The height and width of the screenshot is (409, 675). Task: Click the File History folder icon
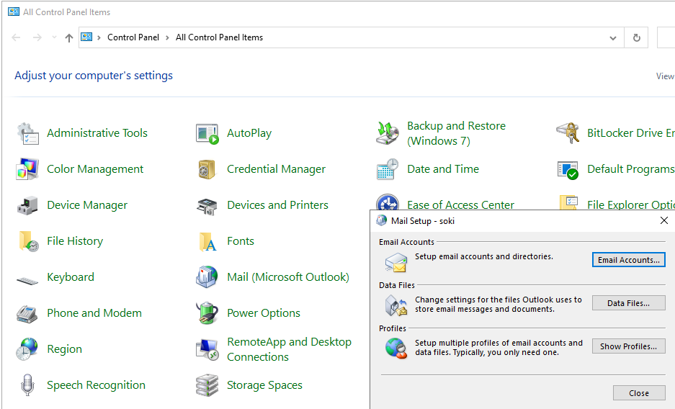pos(28,241)
